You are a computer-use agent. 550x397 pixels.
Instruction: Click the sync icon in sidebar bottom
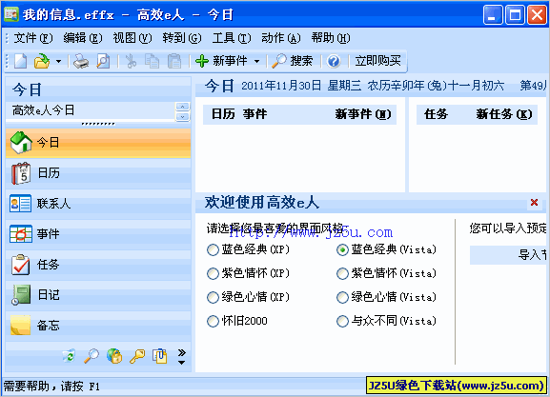tap(69, 356)
